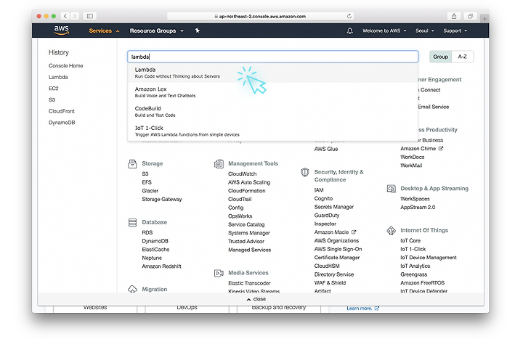523x339 pixels.
Task: Open CloudTrail service
Action: (x=240, y=199)
